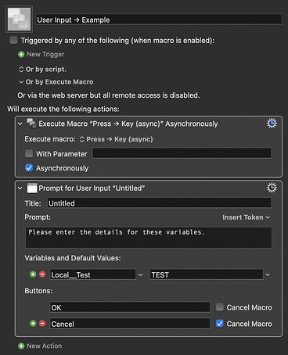Expand the 'Or by Execute Macro' disclosure
The width and height of the screenshot is (288, 355).
click(21, 82)
